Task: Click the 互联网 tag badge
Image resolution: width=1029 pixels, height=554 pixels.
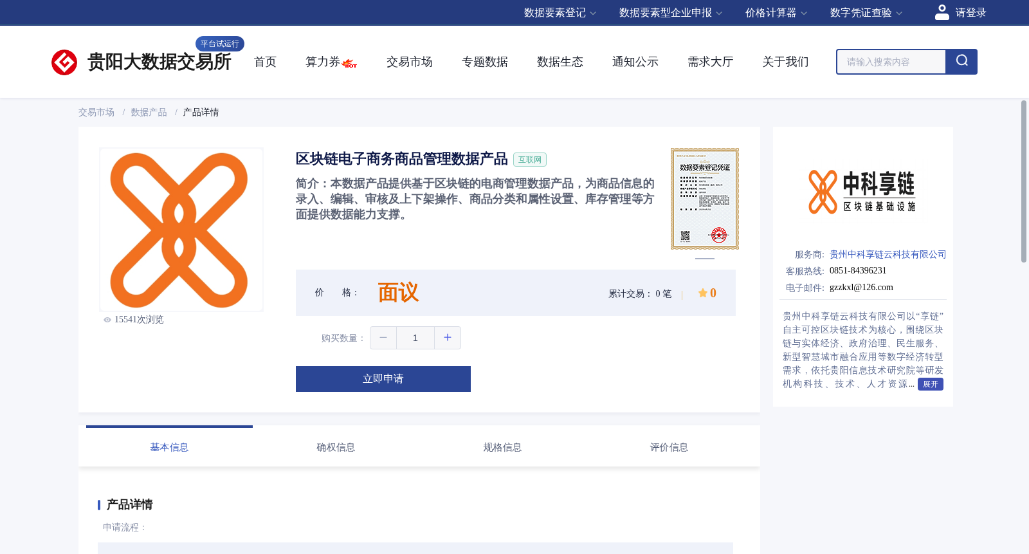Action: pyautogui.click(x=530, y=160)
